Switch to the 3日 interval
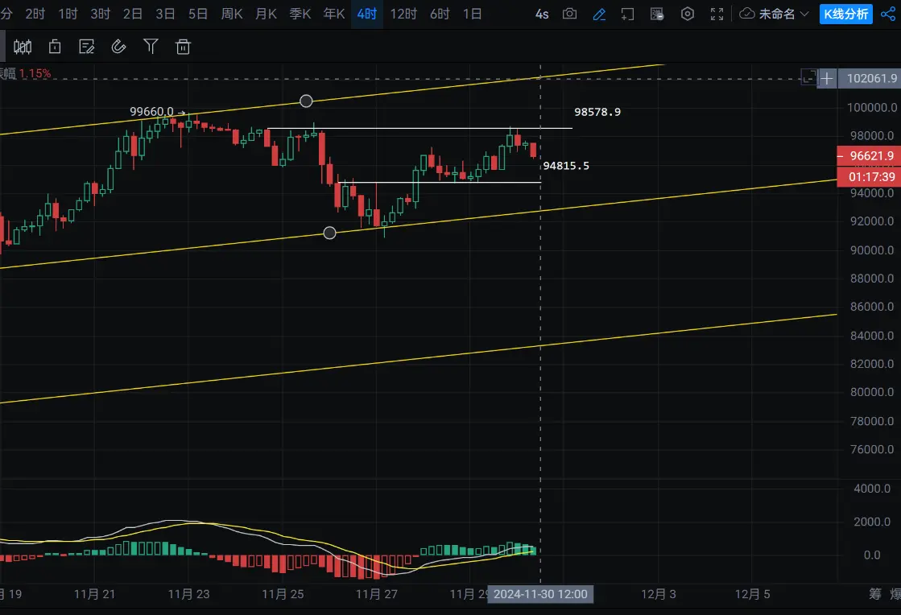This screenshot has height=615, width=901. point(166,14)
